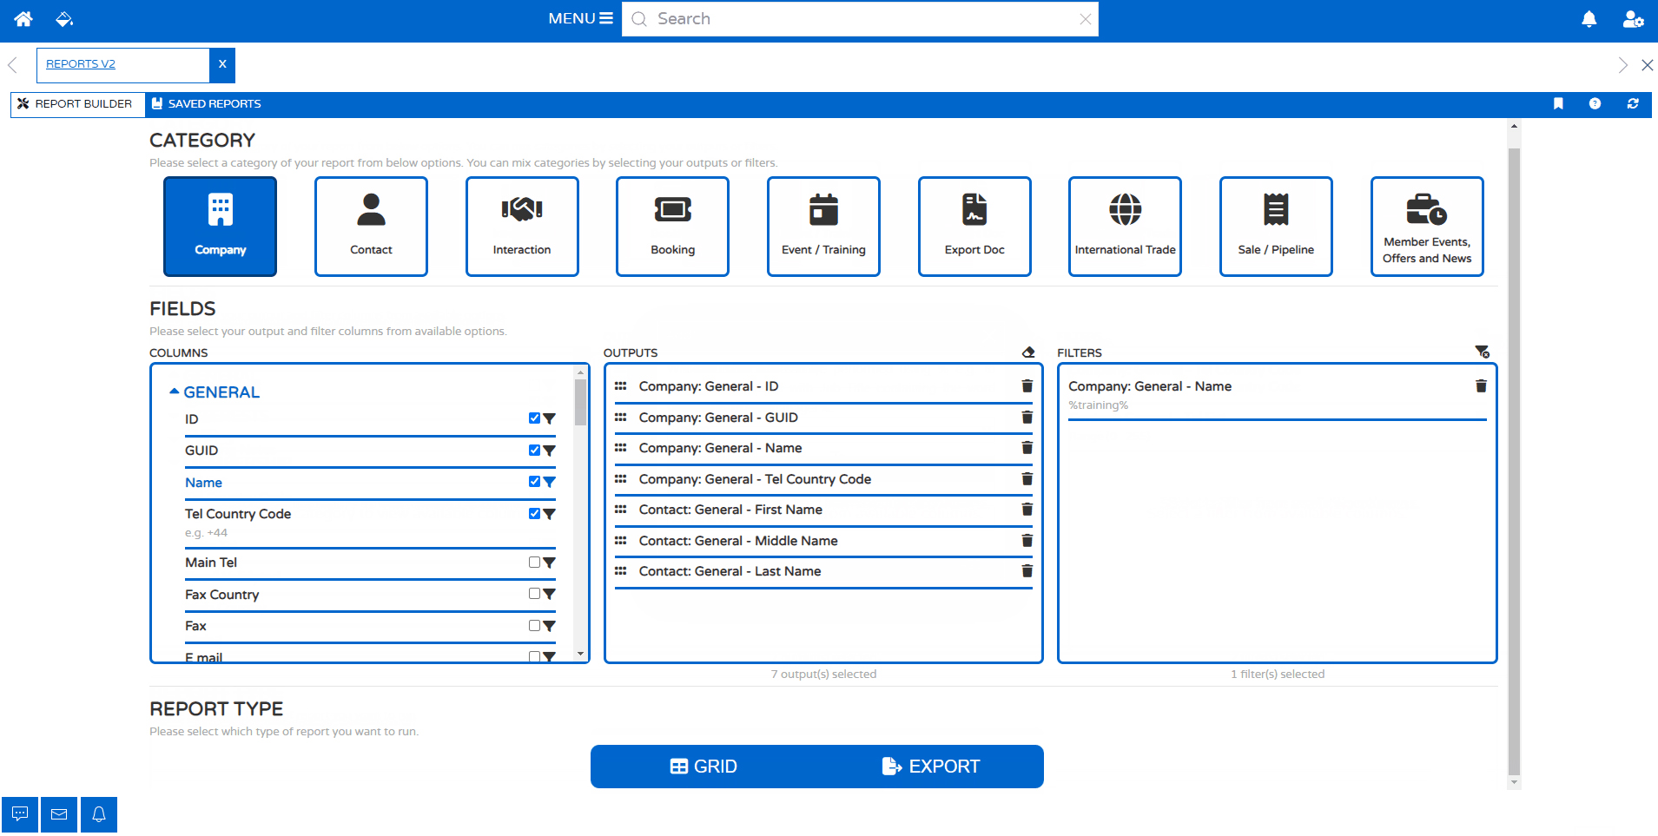The height and width of the screenshot is (836, 1658).
Task: Uncheck the GUID column output checkbox
Action: pos(534,451)
